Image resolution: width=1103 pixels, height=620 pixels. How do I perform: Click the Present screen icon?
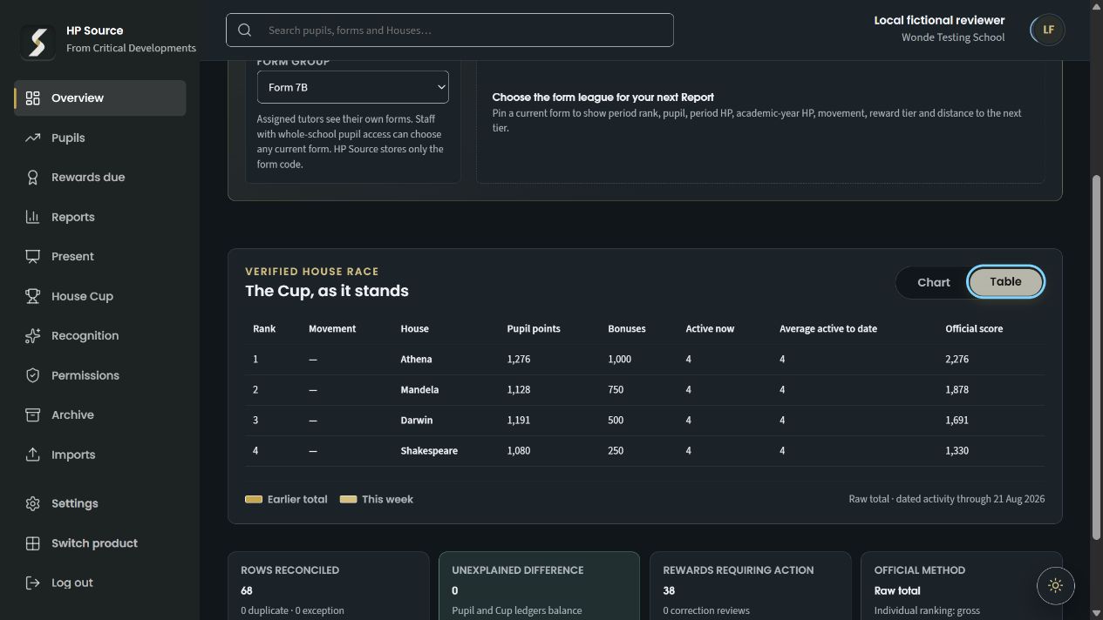point(33,257)
